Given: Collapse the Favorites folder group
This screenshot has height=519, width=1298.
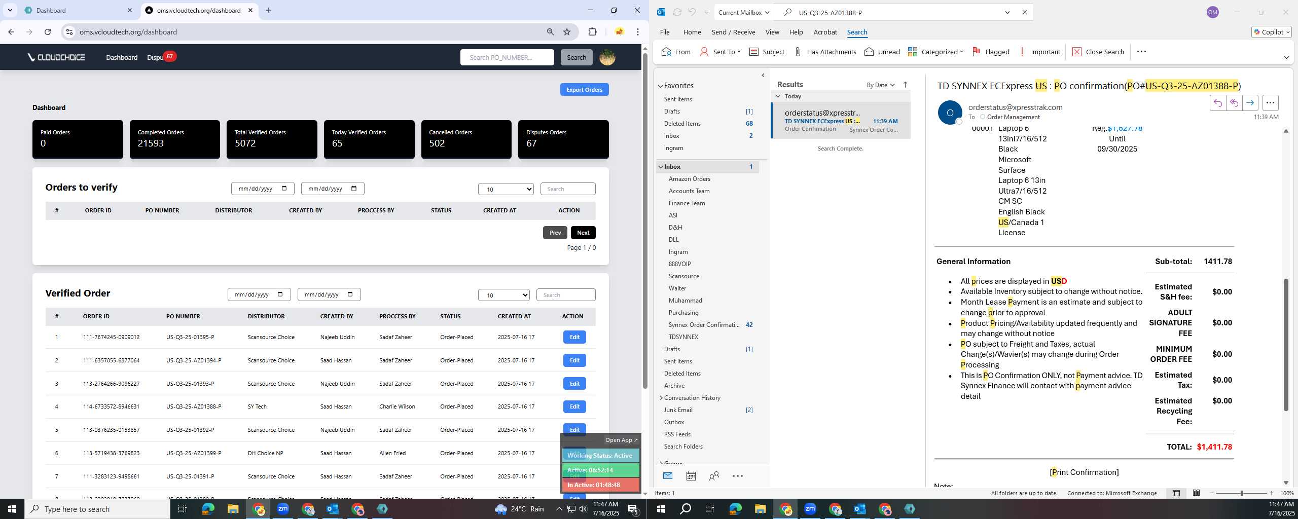Looking at the screenshot, I should click(x=661, y=86).
